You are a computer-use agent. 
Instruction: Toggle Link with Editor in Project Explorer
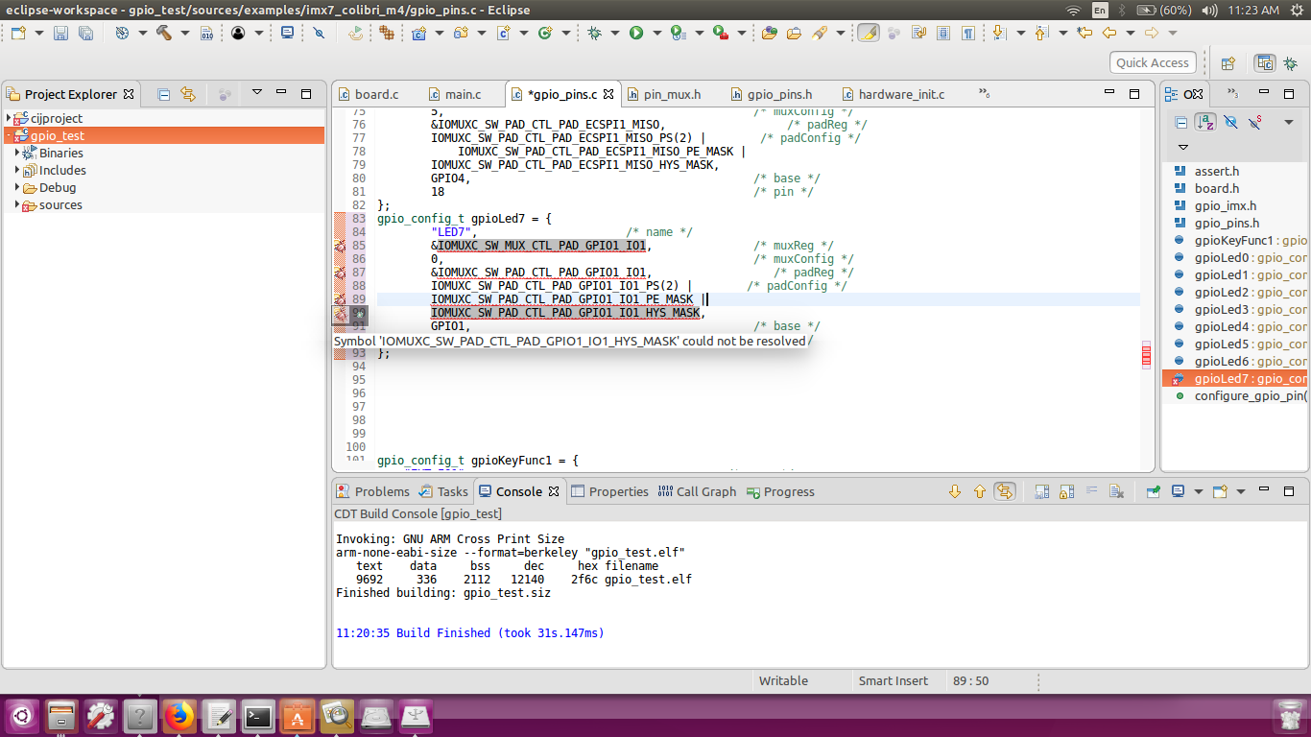tap(188, 94)
